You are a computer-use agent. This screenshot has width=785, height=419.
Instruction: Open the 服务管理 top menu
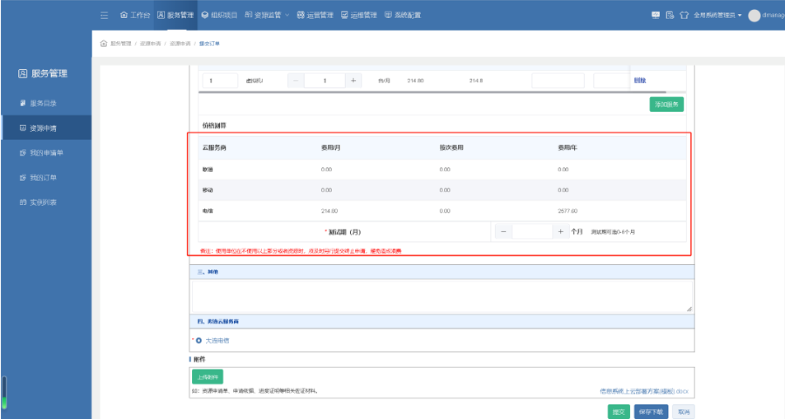pos(175,15)
